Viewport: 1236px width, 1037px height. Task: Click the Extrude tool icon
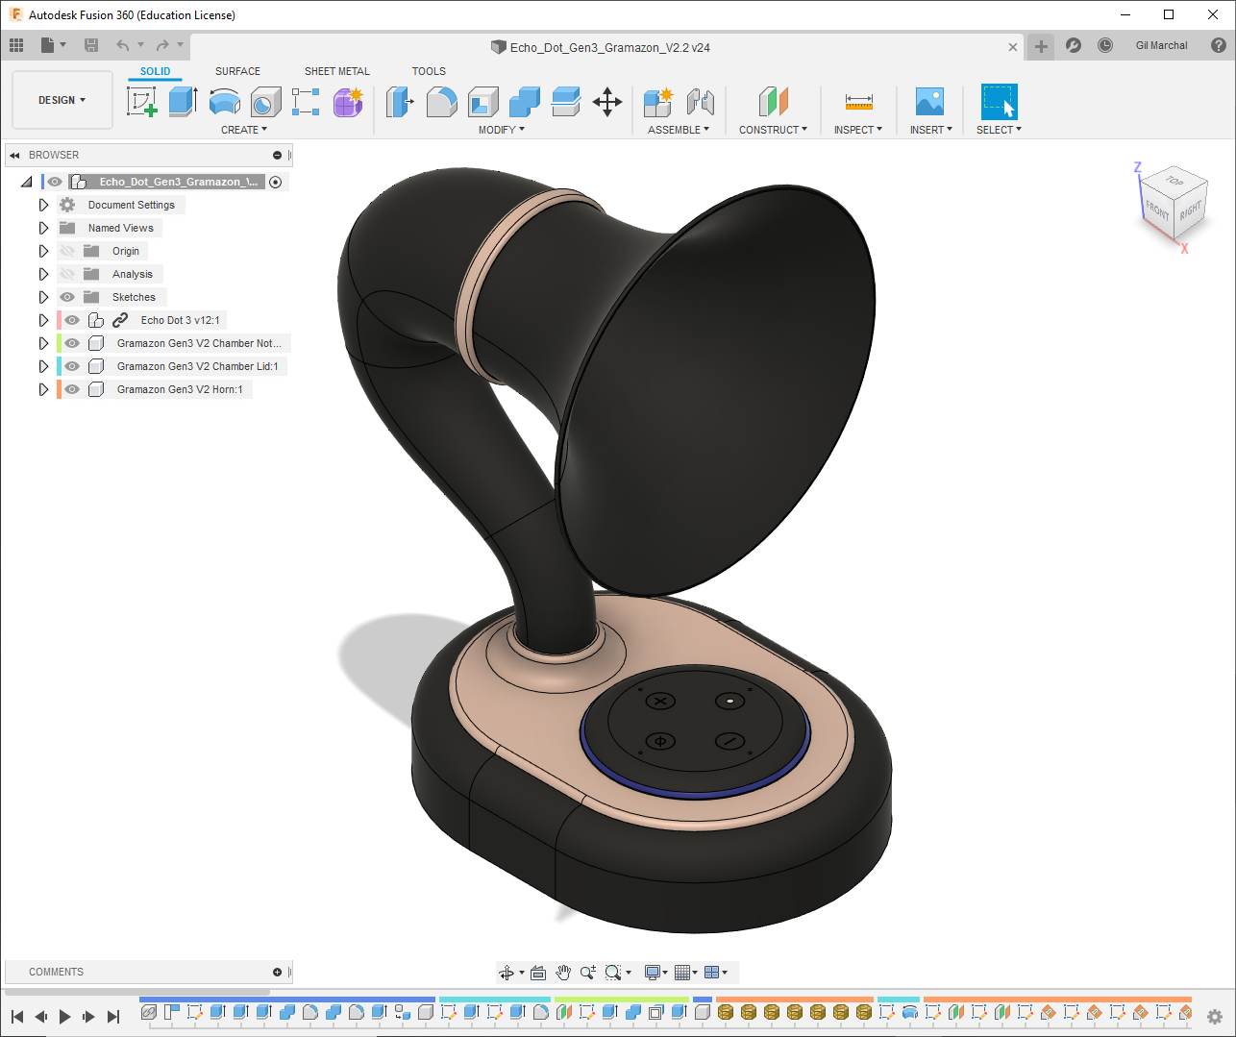(x=183, y=101)
